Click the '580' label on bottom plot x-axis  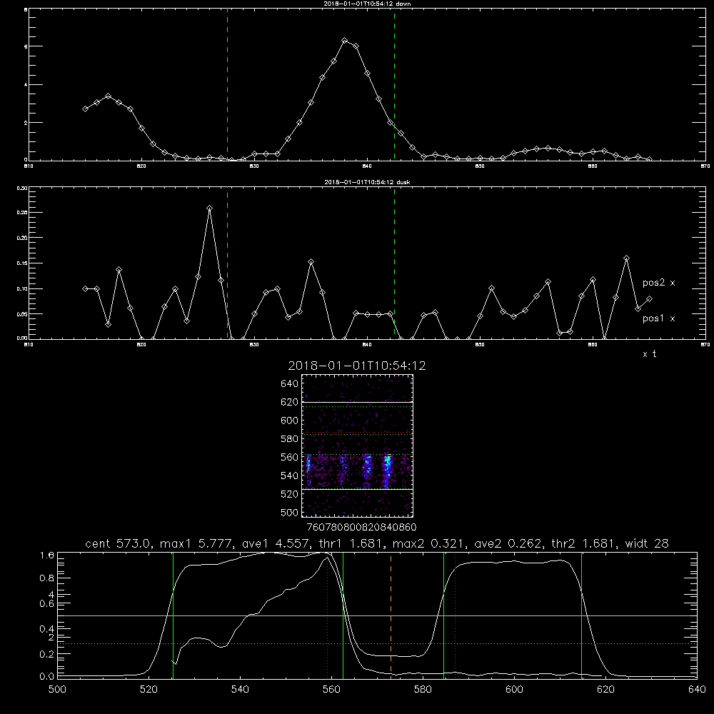[423, 690]
